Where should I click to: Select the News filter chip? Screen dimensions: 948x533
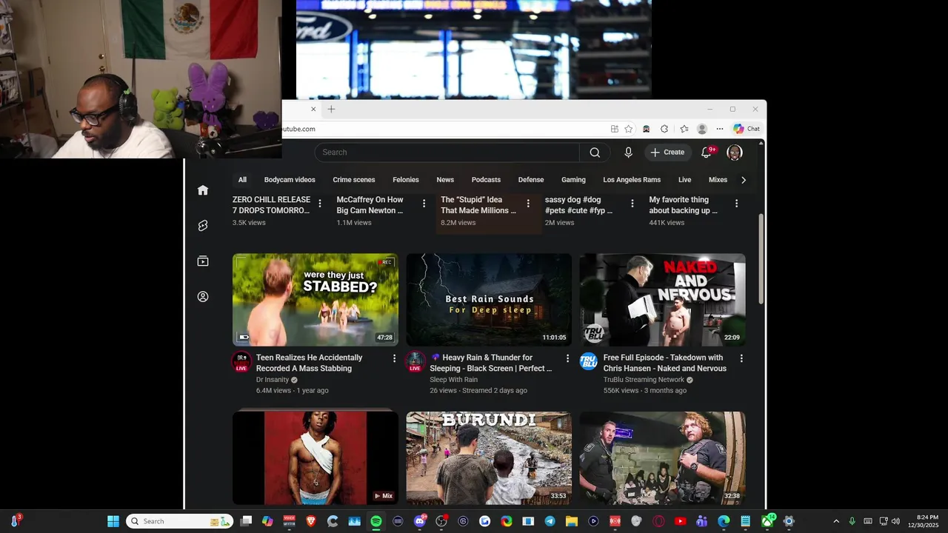[445, 180]
